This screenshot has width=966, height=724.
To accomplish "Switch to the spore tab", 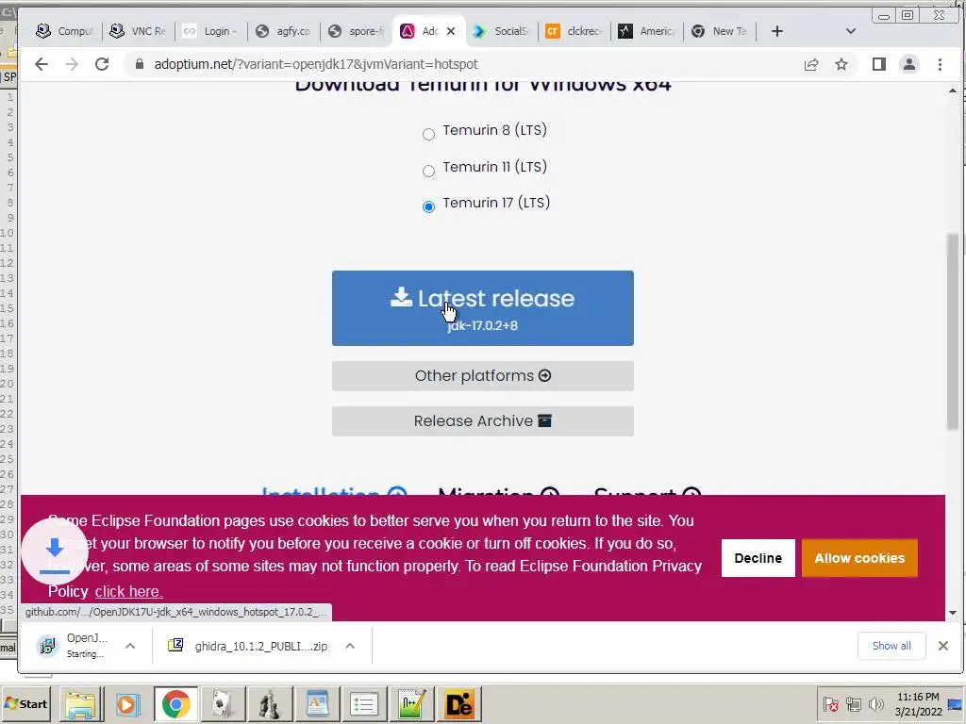I will 356,31.
